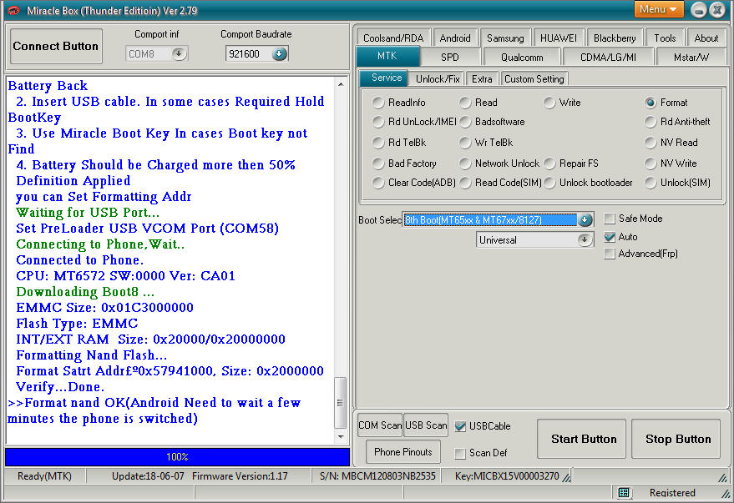
Task: Expand the Comport Baudrate 921600 dropdown
Action: (279, 53)
